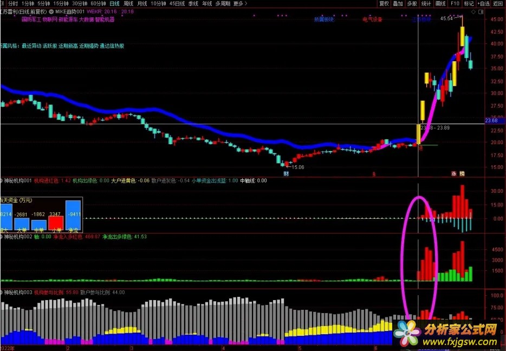Click the 多股 multi-stock button

tap(412, 4)
